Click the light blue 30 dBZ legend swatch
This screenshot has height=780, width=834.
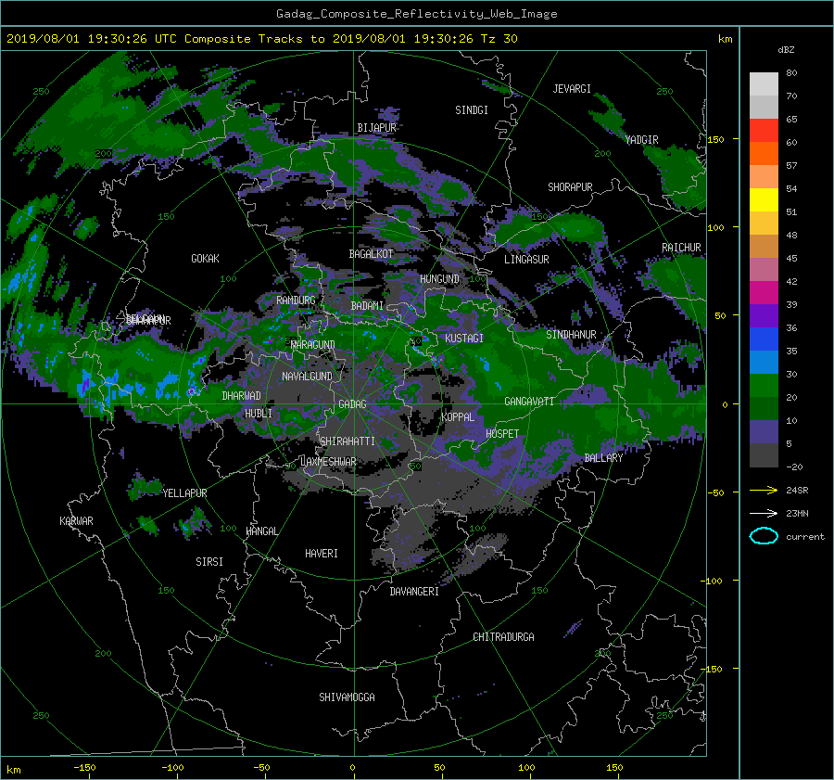click(x=764, y=363)
